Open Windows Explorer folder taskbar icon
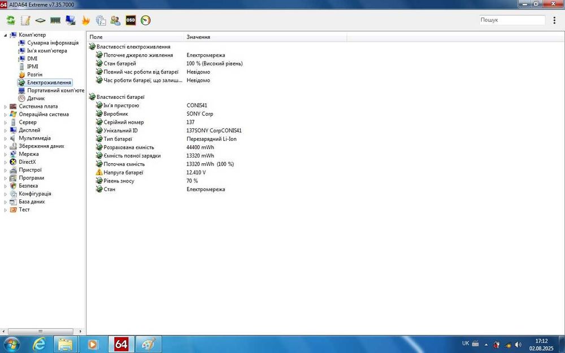Image resolution: width=565 pixels, height=353 pixels. [66, 345]
